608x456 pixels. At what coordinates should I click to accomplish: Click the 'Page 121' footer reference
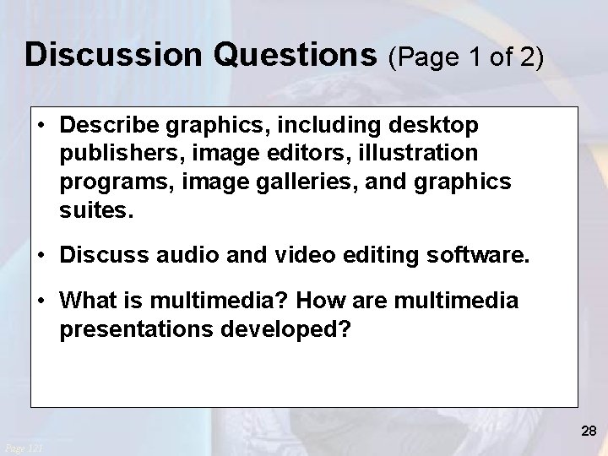(x=24, y=448)
